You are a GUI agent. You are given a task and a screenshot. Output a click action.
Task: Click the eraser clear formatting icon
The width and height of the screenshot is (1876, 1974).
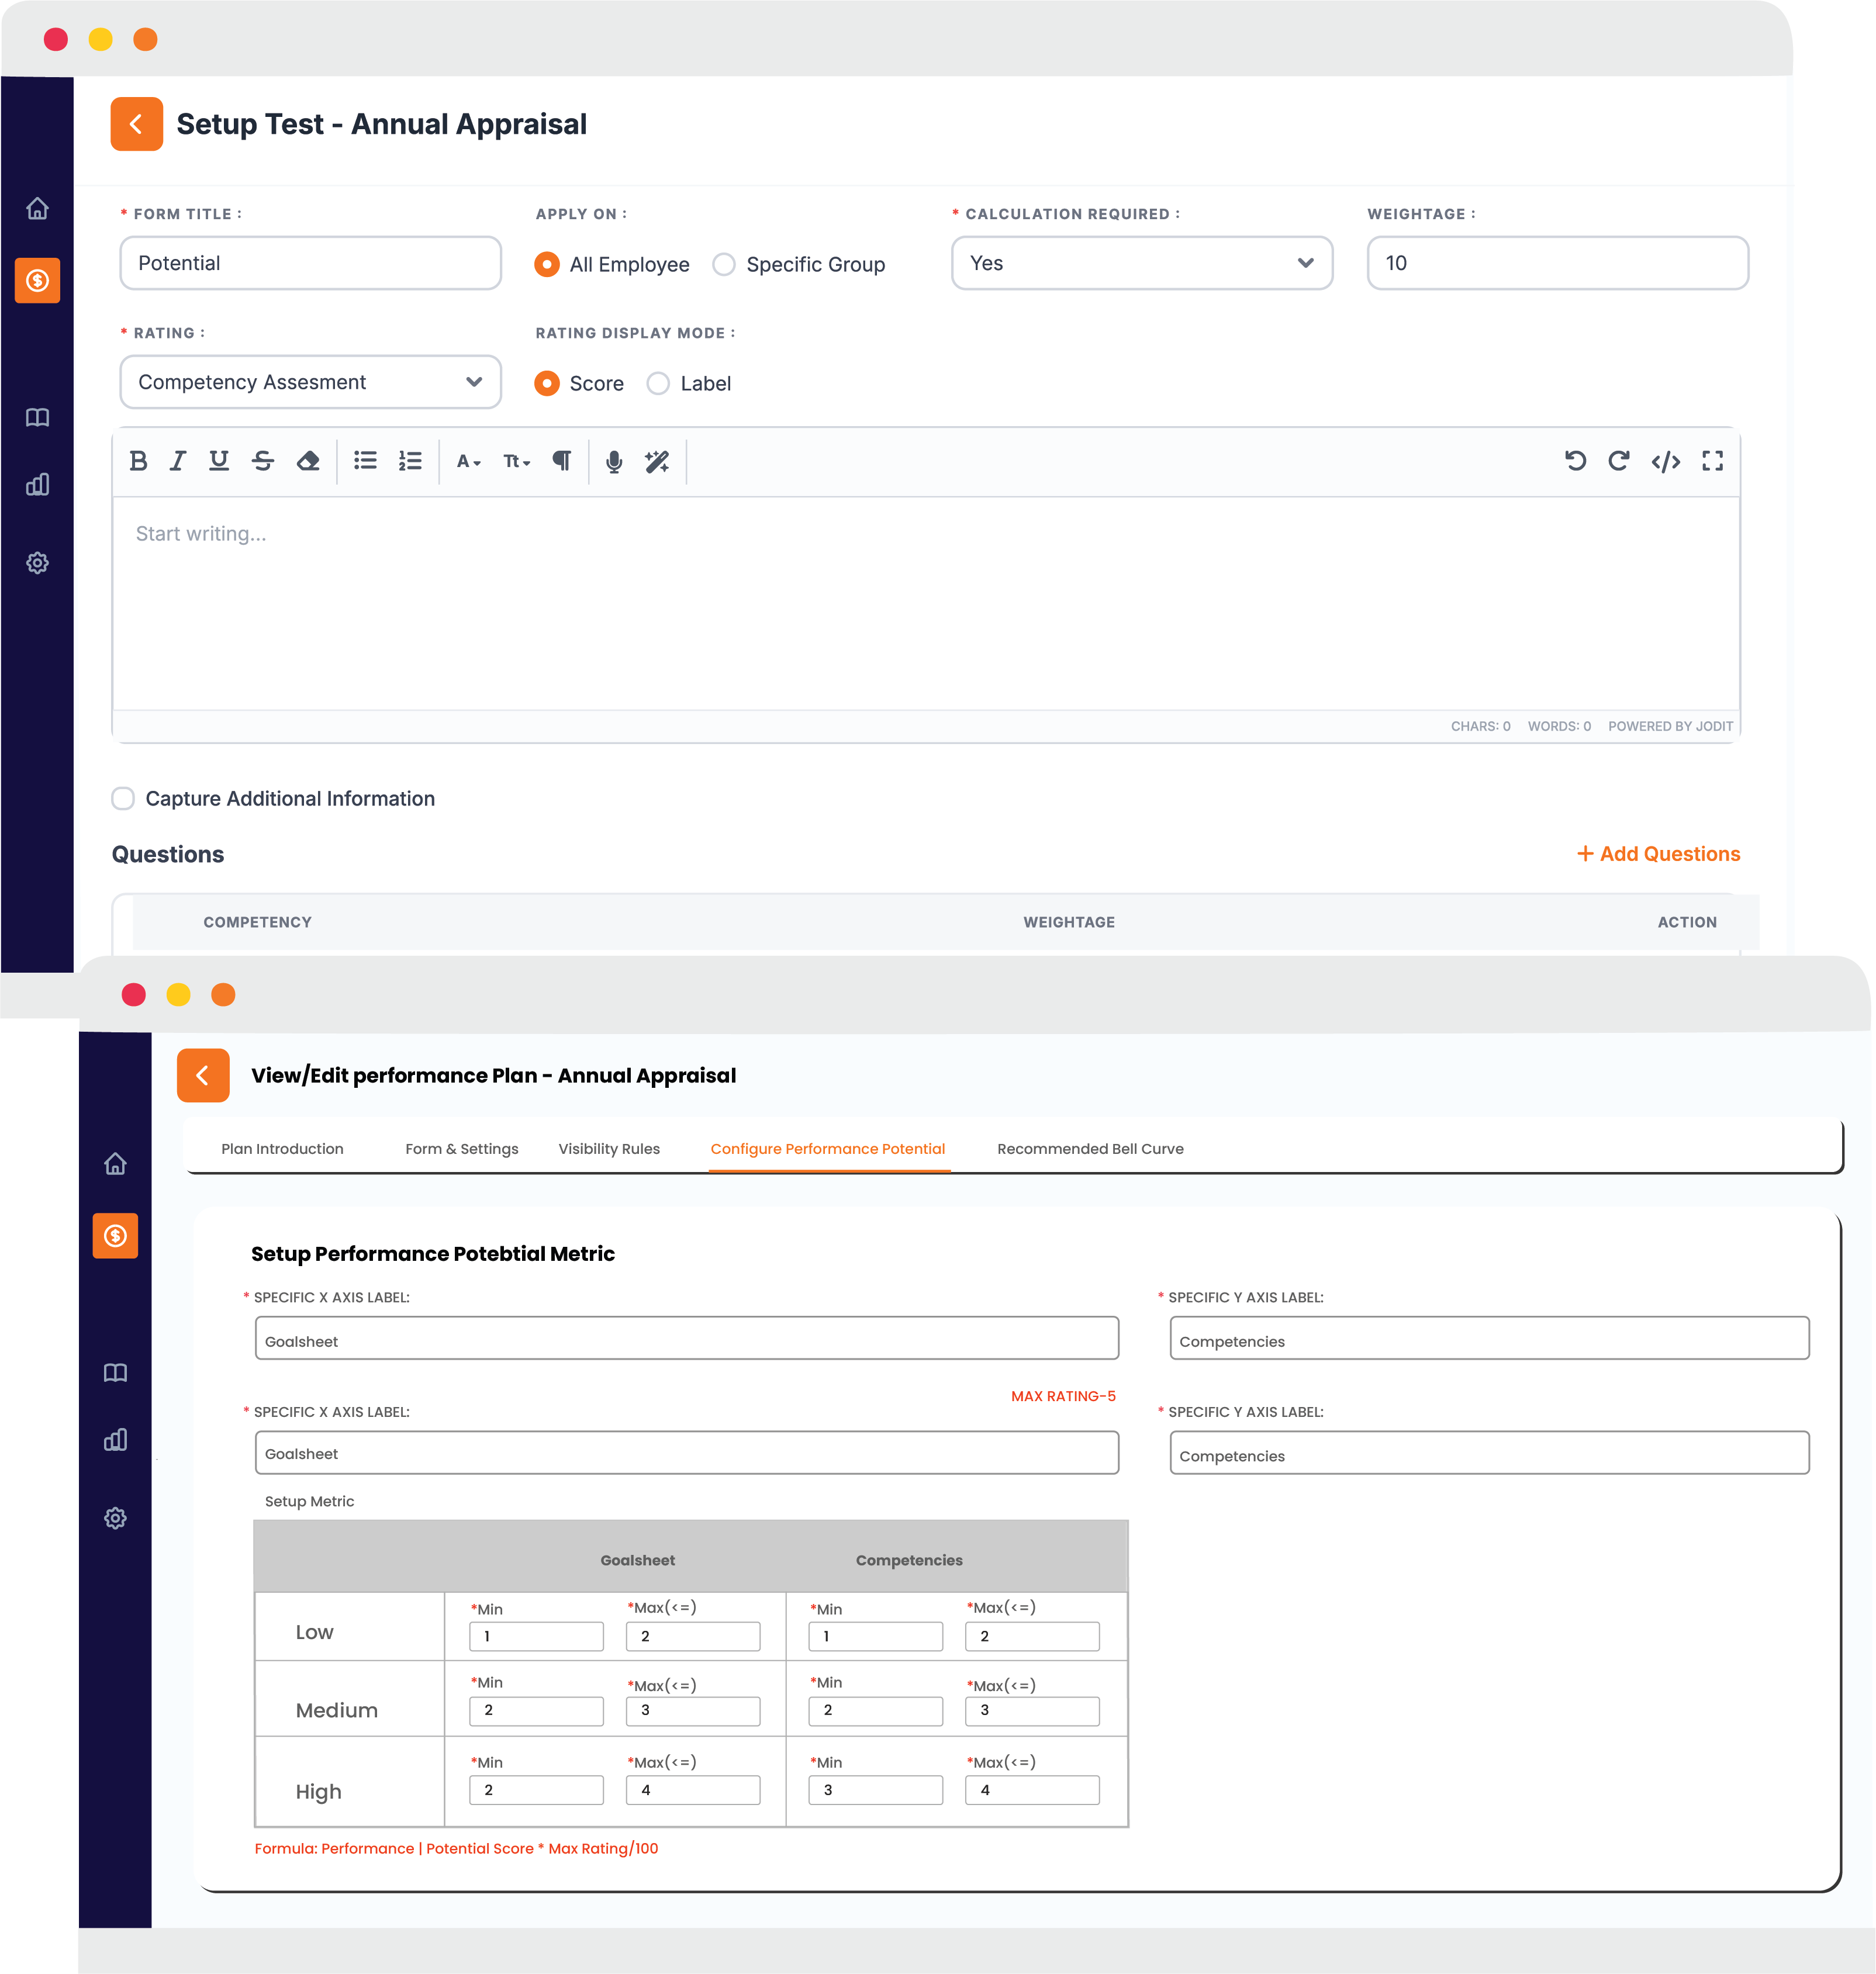pyautogui.click(x=308, y=461)
